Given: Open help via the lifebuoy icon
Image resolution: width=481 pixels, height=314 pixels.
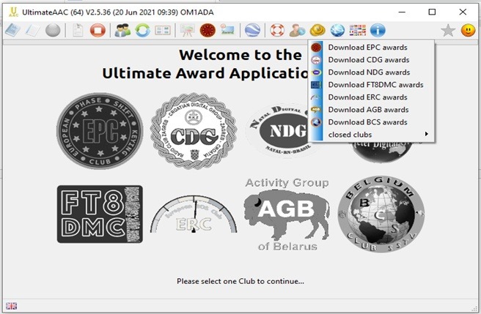Looking at the screenshot, I should click(277, 30).
